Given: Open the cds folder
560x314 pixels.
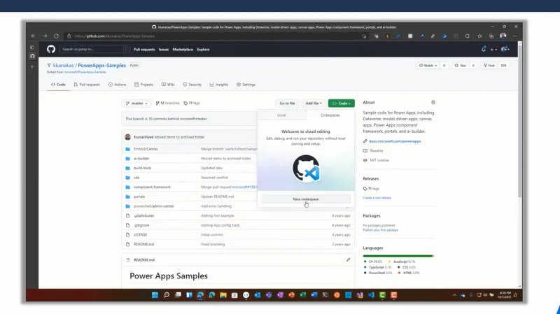Looking at the screenshot, I should click(x=136, y=178).
